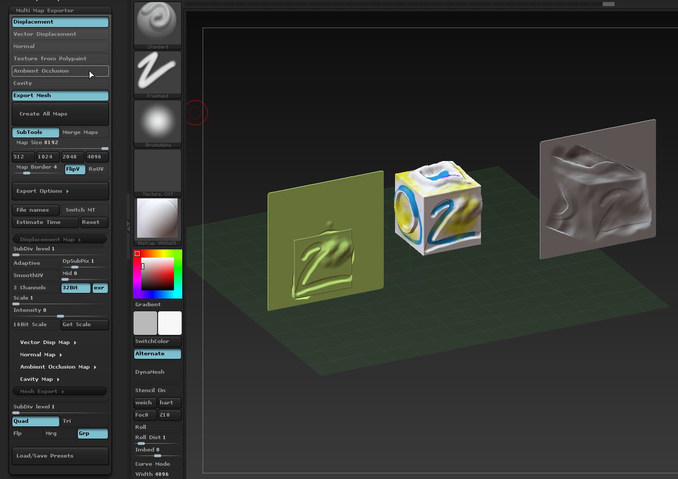Expand the Normal Map section
Screen dimensions: 678x479
pos(41,355)
